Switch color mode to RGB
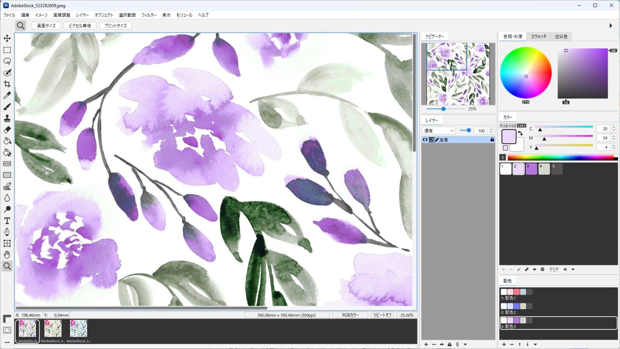 point(504,126)
